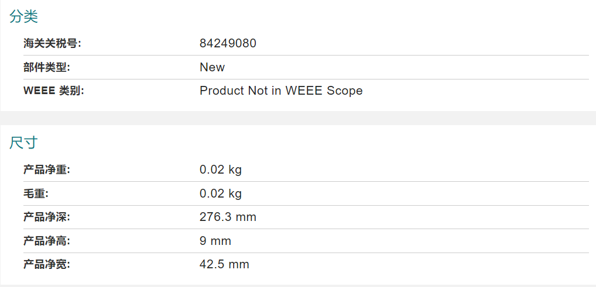Click the 产品净高 label
Screen dimensions: 596x287
click(47, 241)
